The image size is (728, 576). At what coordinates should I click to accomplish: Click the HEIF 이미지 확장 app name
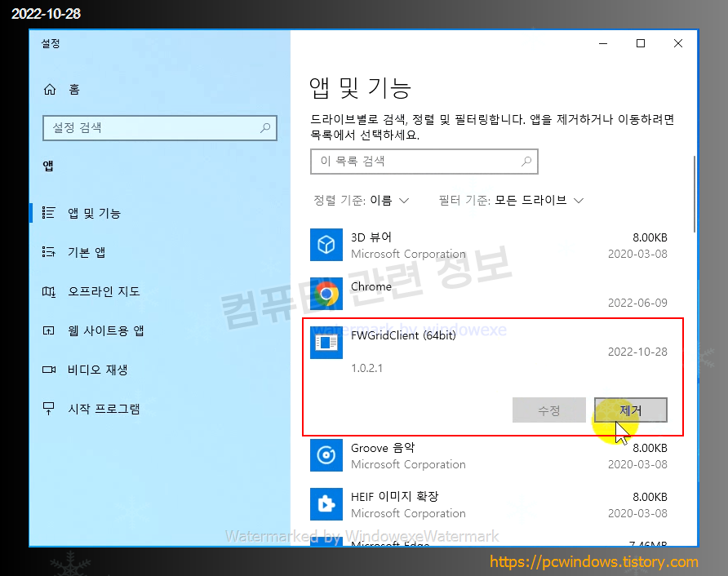(x=395, y=497)
